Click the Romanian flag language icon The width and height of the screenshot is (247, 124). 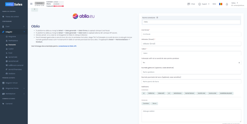220,4
